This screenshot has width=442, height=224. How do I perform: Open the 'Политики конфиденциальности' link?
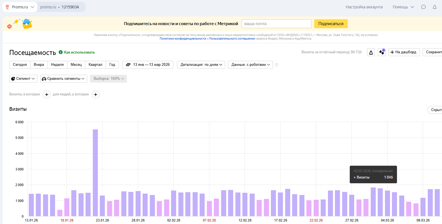[183, 39]
